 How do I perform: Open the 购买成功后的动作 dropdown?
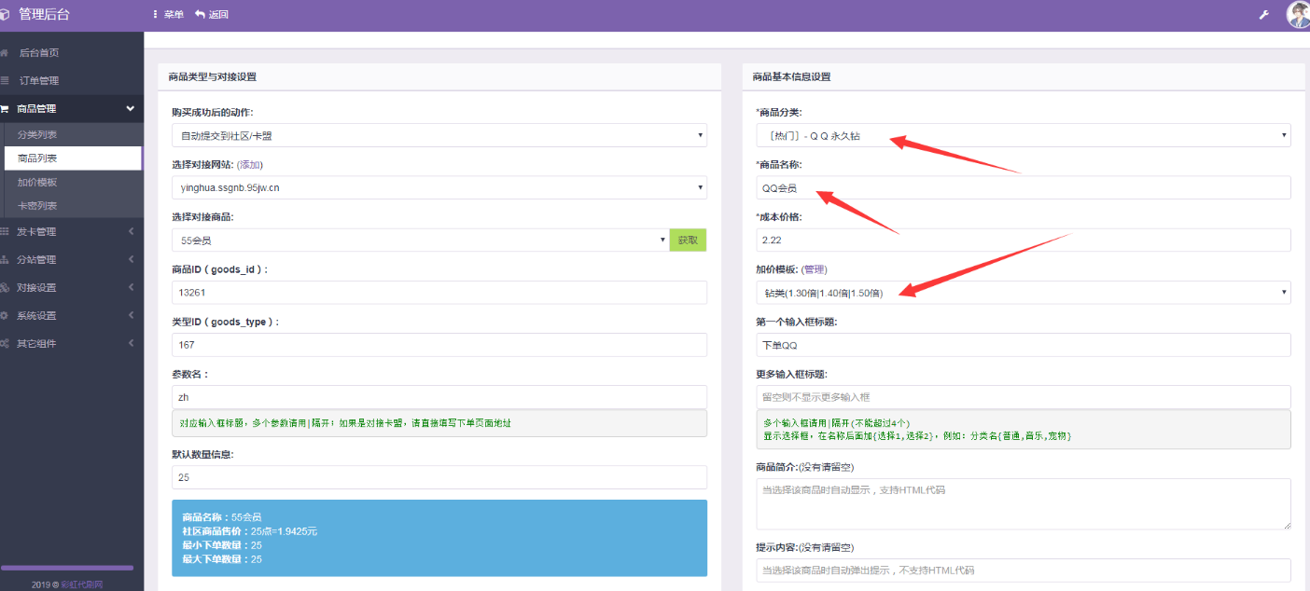(x=439, y=135)
